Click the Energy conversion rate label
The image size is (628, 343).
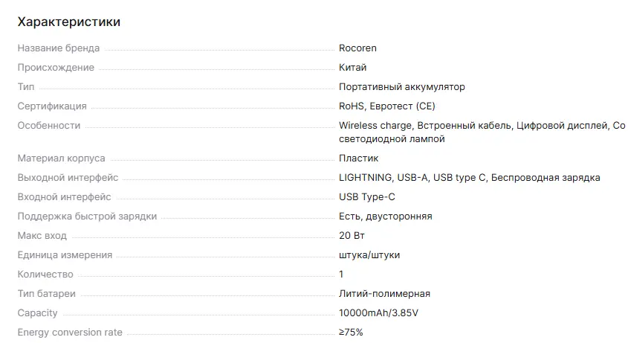point(70,333)
